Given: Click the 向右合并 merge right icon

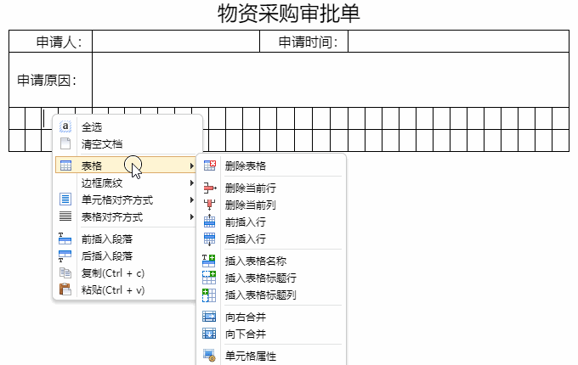Looking at the screenshot, I should tap(210, 317).
